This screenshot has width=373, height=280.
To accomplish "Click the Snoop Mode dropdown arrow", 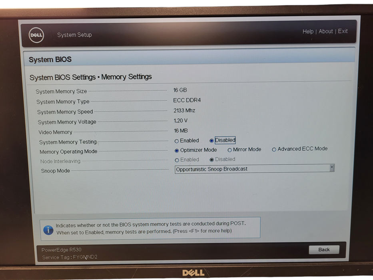I will 332,168.
